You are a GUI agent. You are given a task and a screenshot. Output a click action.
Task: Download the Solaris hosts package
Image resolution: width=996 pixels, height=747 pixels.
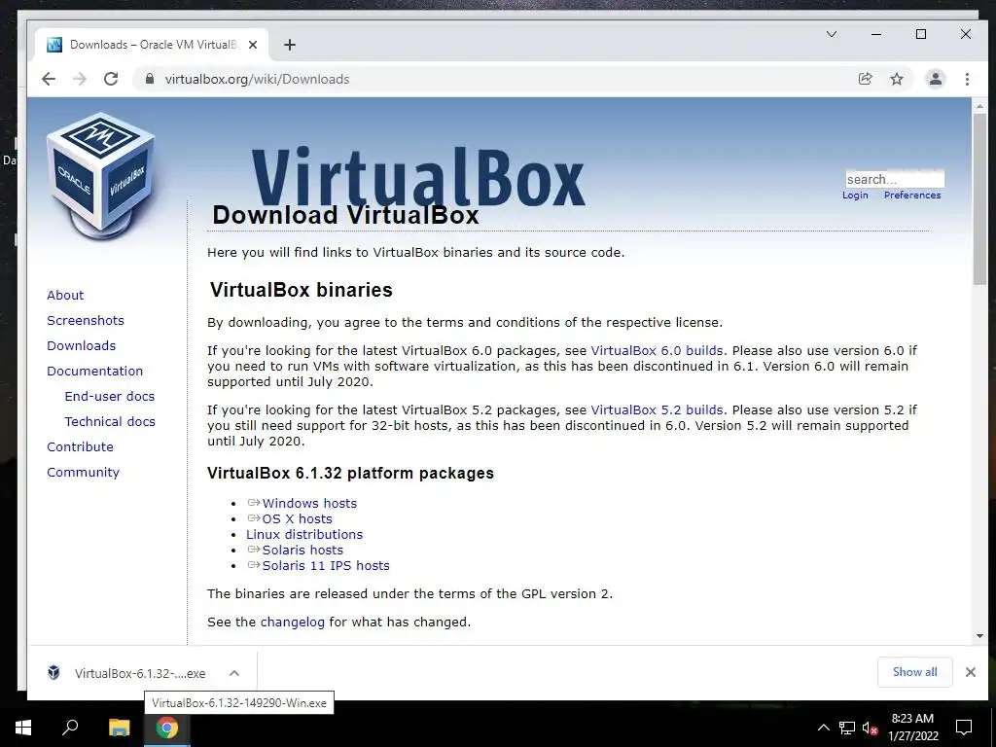(x=302, y=551)
